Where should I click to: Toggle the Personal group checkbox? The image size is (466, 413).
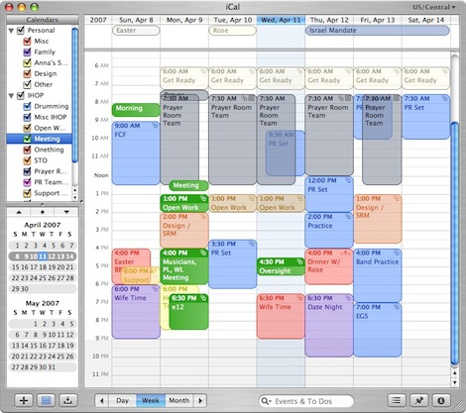point(21,30)
